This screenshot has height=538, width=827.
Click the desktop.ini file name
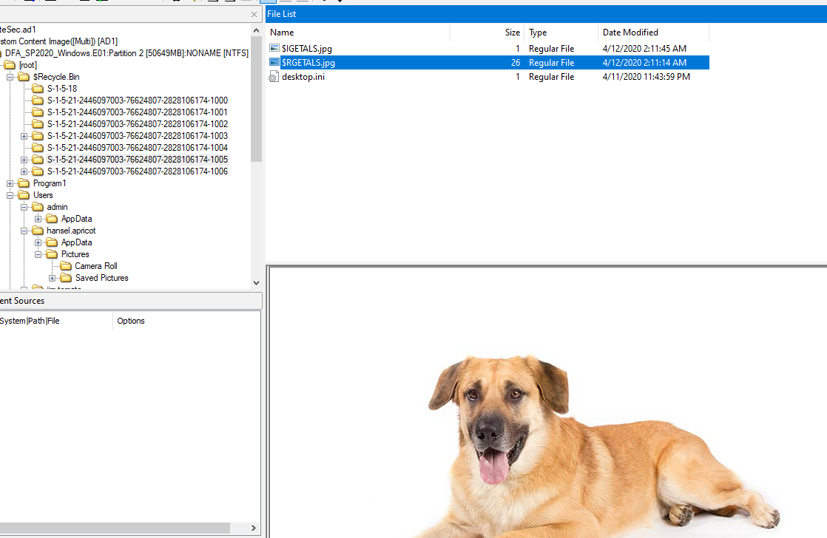coord(303,77)
